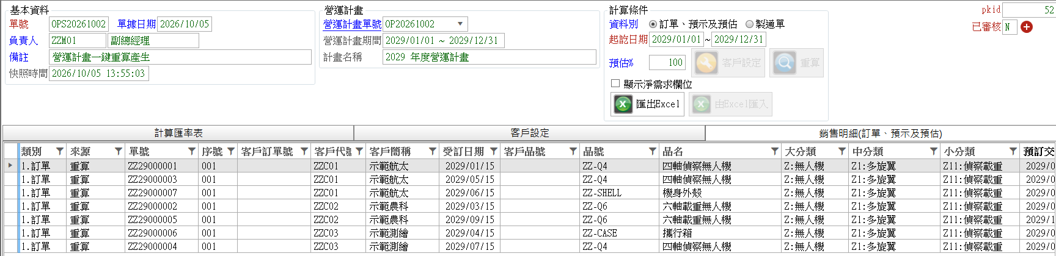1056x256 pixels.
Task: Click the pkid field
Action: 1029,10
